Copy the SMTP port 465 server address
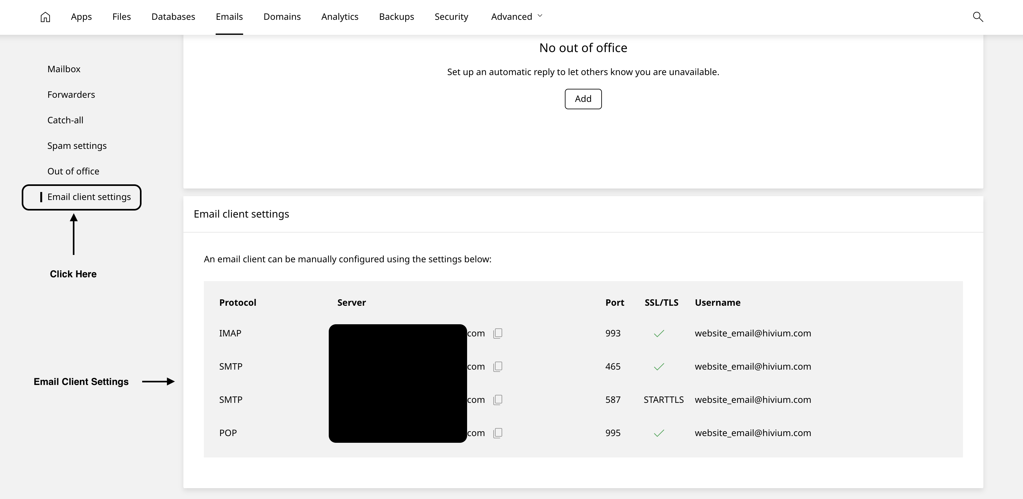Viewport: 1023px width, 499px height. (x=498, y=366)
